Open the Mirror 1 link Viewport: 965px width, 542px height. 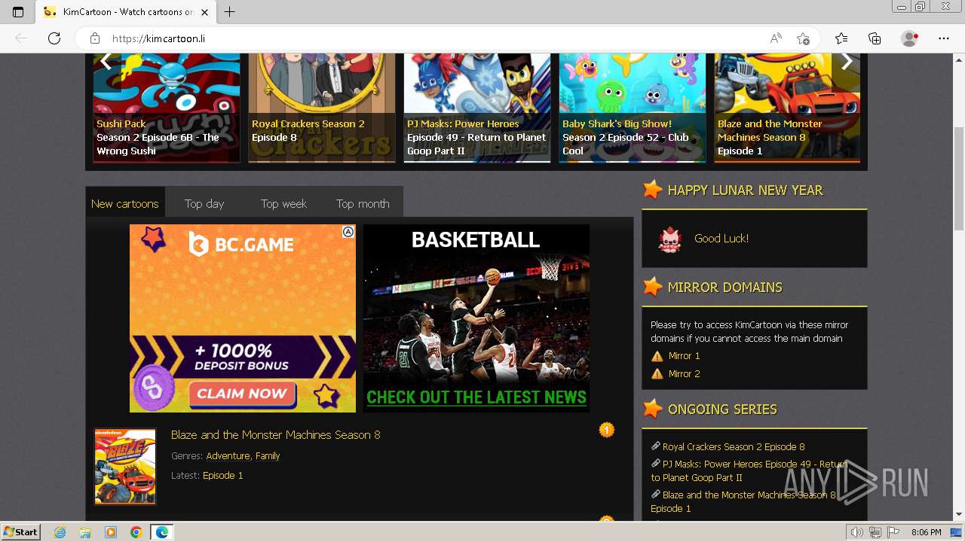(684, 355)
